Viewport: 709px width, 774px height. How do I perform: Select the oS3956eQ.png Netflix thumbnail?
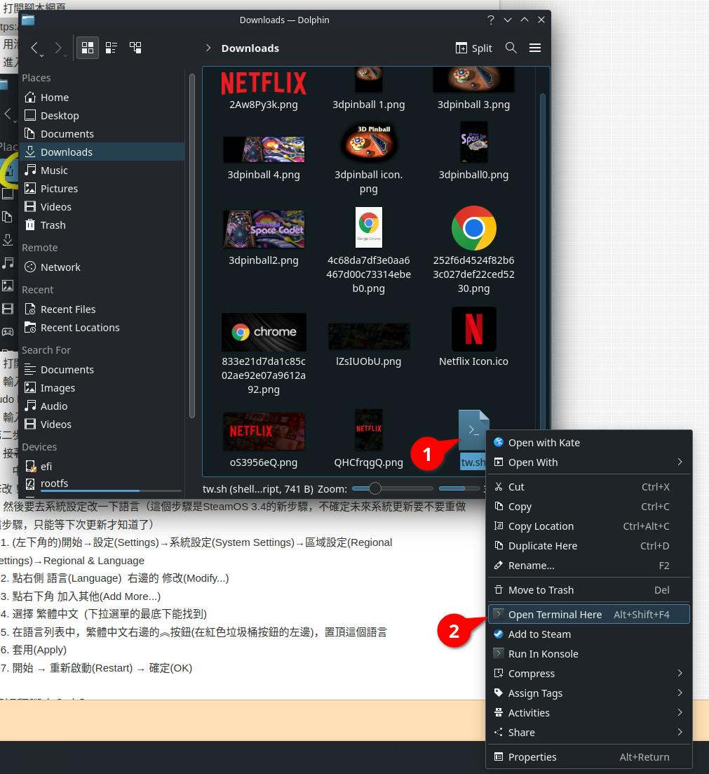(264, 431)
